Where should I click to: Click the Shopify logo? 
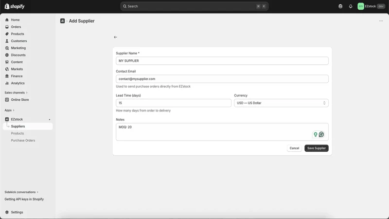pyautogui.click(x=15, y=6)
